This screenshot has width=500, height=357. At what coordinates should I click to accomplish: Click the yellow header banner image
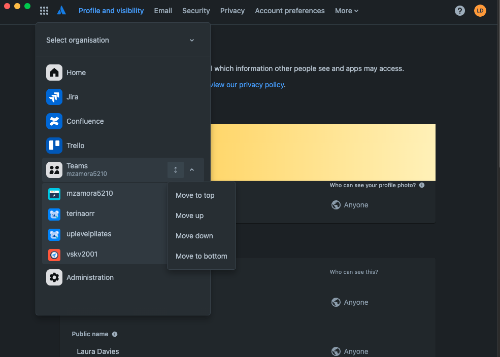323,153
